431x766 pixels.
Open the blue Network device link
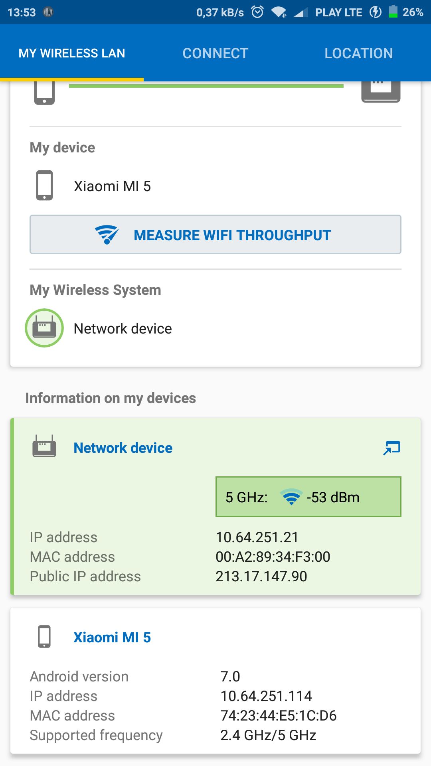[x=123, y=448]
